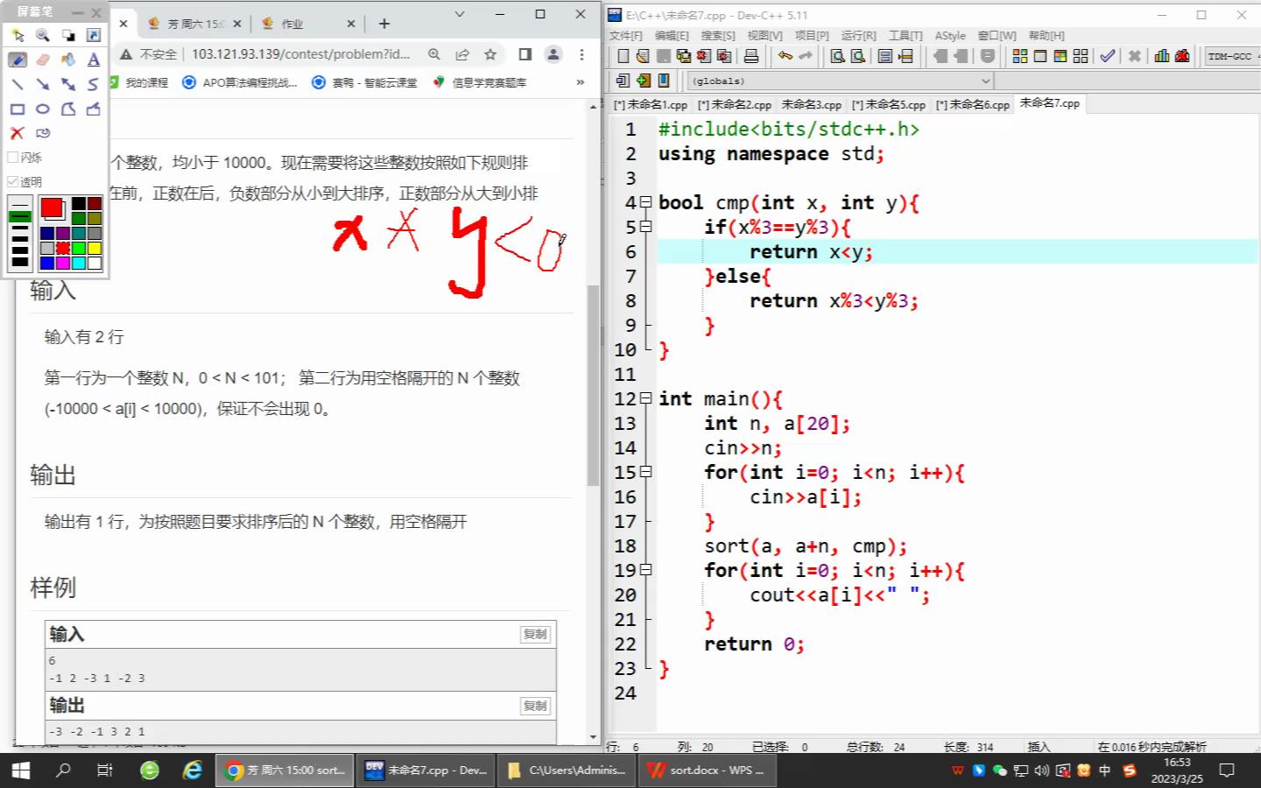
Task: Select the rectangle shape tool
Action: coord(18,109)
